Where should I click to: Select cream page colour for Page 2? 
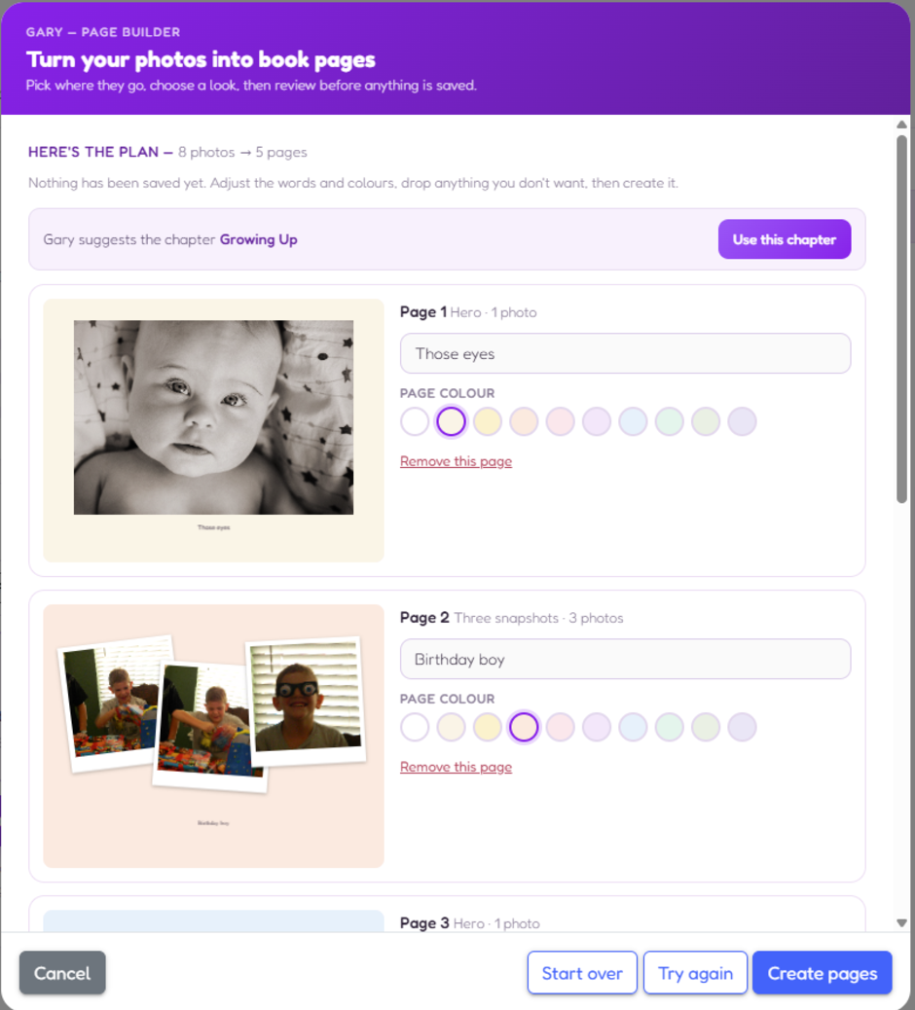[x=451, y=727]
